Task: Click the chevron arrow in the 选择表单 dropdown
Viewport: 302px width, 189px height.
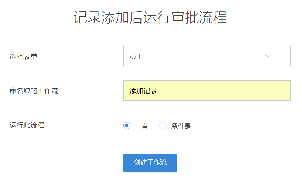Action: coord(268,56)
